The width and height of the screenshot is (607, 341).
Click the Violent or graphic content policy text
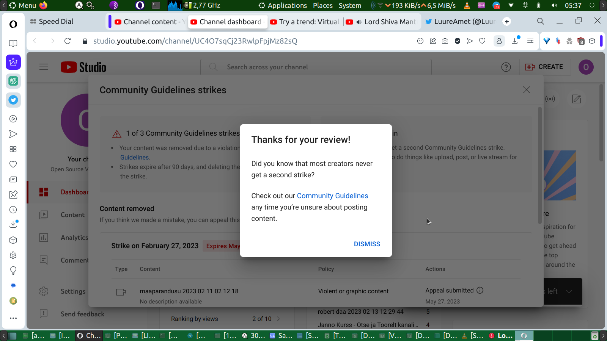pyautogui.click(x=353, y=291)
